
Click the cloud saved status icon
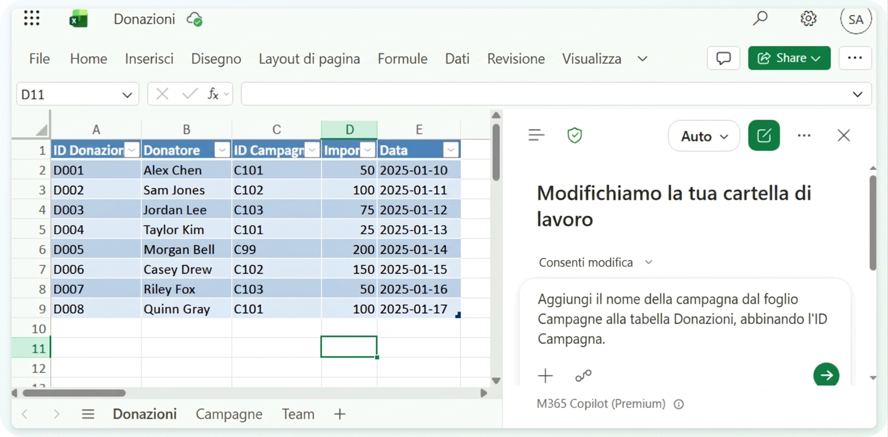(194, 19)
